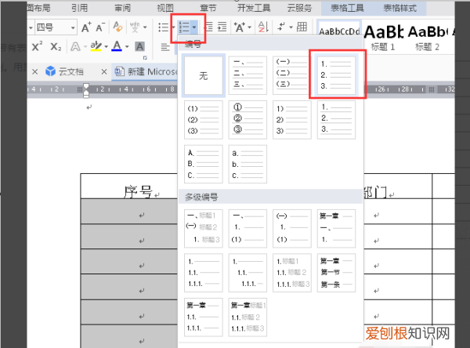Open the 章节 ribbon tab

(208, 8)
